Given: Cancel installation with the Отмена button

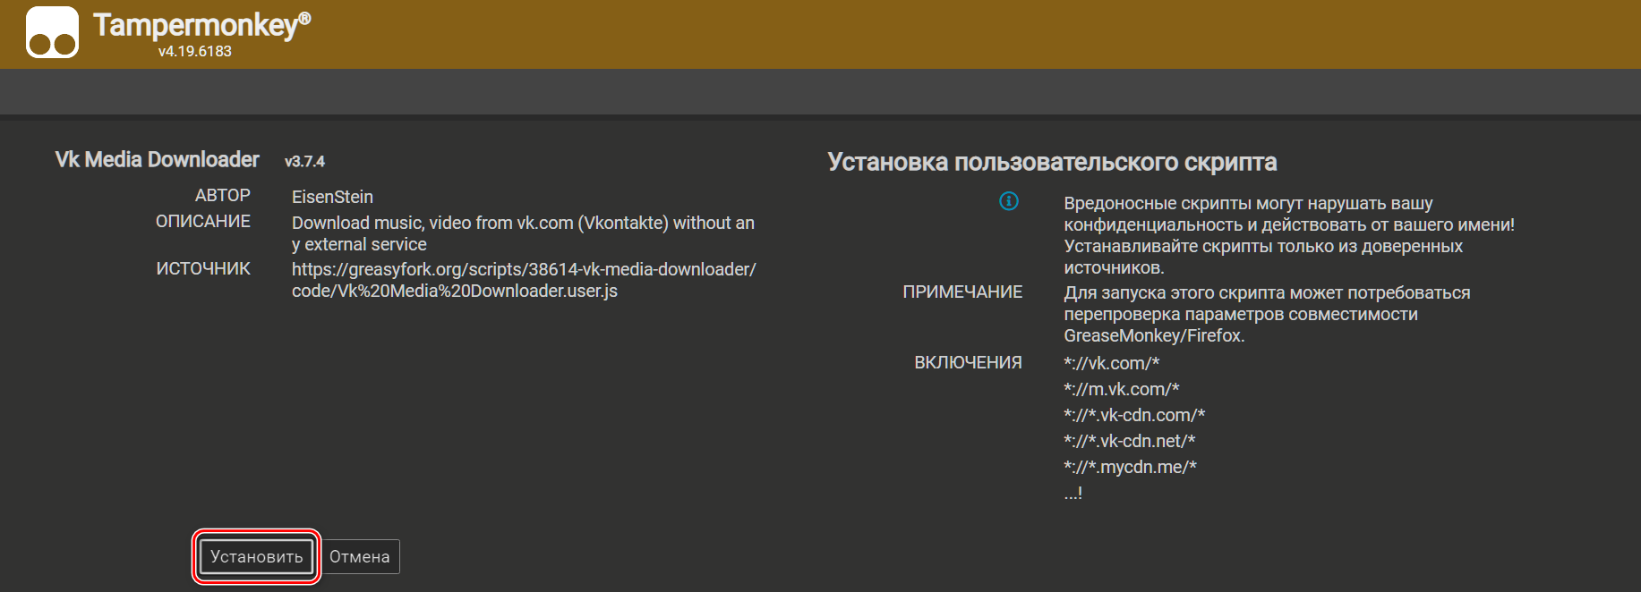Looking at the screenshot, I should 360,556.
